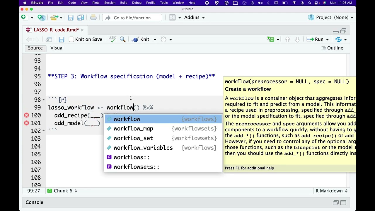The image size is (375, 211).
Task: Click the Spotlight search icon
Action: [310, 3]
